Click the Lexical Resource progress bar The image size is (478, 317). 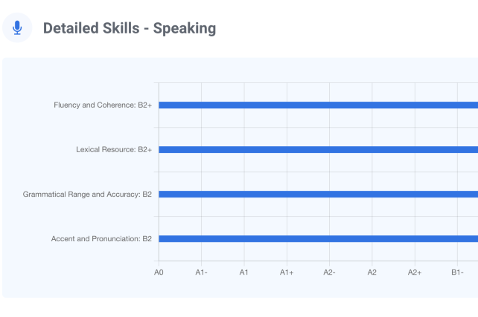pyautogui.click(x=318, y=150)
